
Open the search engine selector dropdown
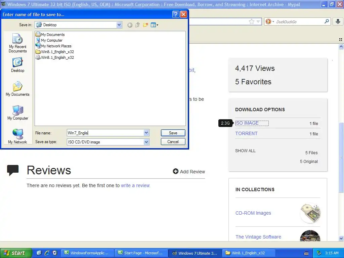click(270, 21)
